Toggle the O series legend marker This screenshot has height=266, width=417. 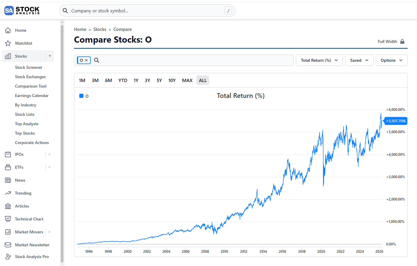[x=81, y=96]
